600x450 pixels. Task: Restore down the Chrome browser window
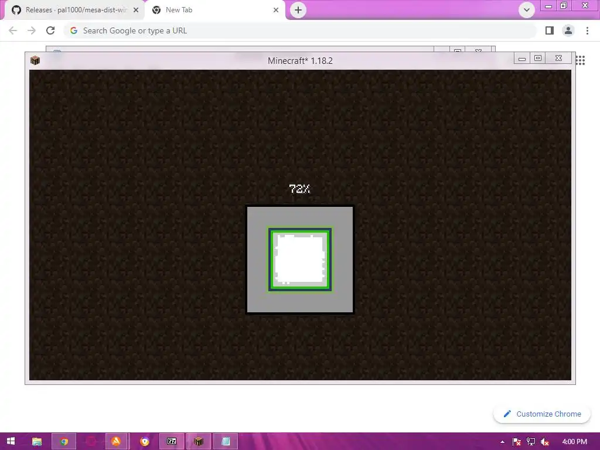pyautogui.click(x=563, y=6)
